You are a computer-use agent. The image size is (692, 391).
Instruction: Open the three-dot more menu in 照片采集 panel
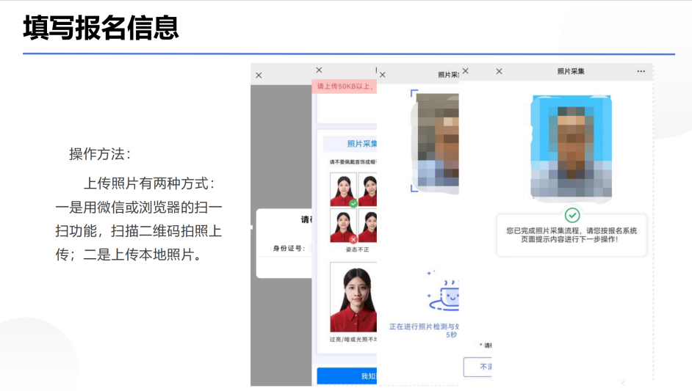tap(641, 71)
